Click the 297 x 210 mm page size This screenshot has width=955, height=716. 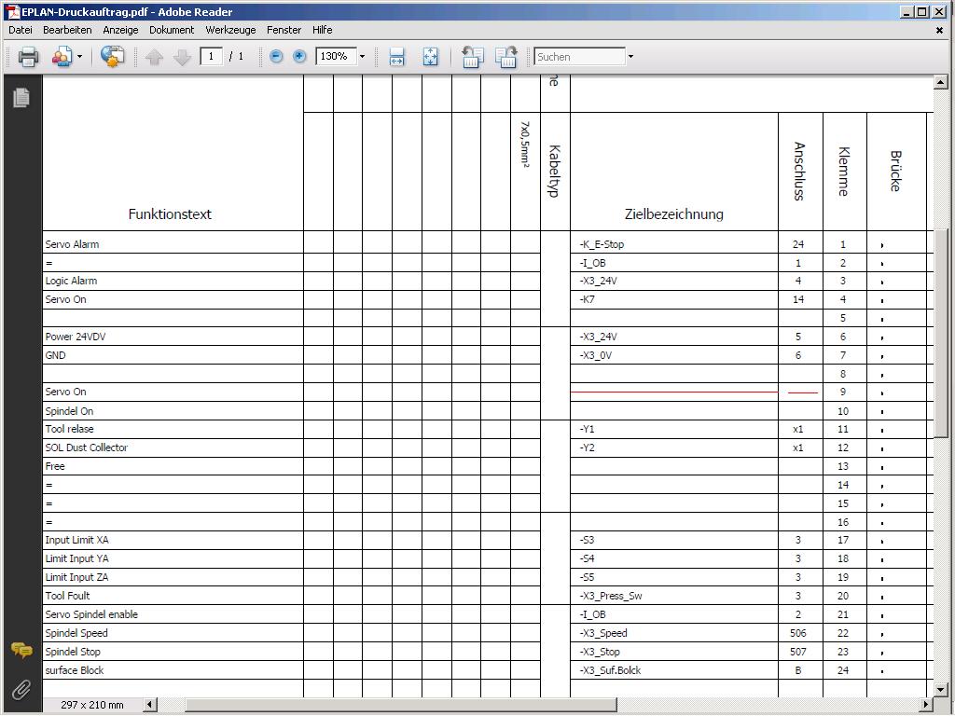92,705
